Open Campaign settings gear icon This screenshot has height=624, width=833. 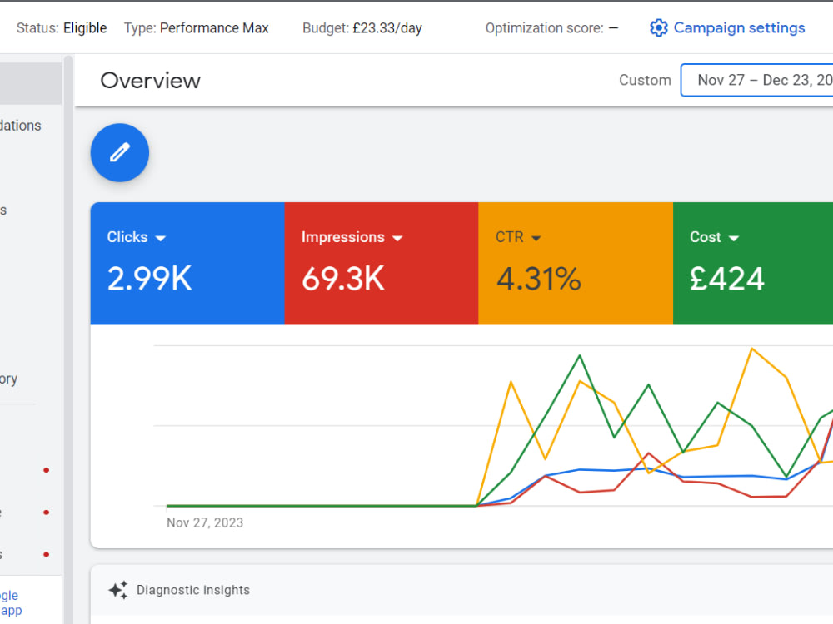coord(658,27)
